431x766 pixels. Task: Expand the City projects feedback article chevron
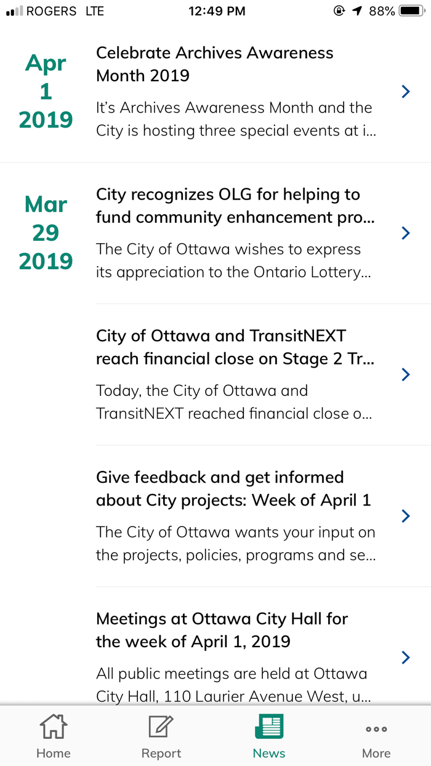coord(405,516)
